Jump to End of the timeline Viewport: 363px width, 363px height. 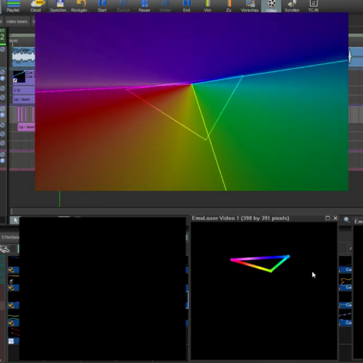[x=186, y=6]
